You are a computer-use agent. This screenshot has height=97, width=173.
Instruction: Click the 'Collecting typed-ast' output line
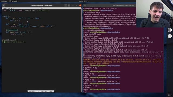[x=100, y=40]
